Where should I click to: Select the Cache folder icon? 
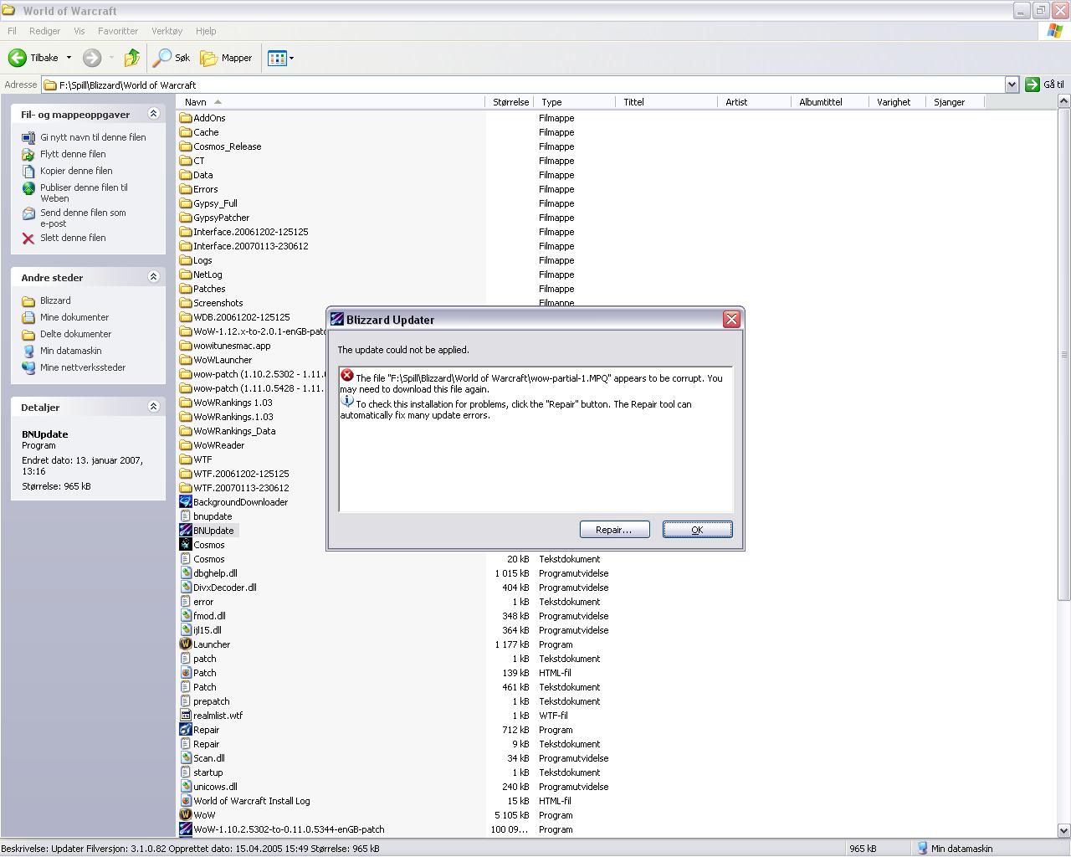186,132
